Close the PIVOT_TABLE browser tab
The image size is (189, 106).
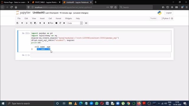point(60,2)
